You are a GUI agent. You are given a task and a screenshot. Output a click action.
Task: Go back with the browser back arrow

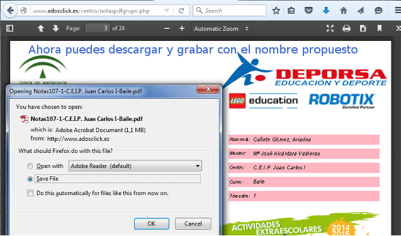pos(10,11)
